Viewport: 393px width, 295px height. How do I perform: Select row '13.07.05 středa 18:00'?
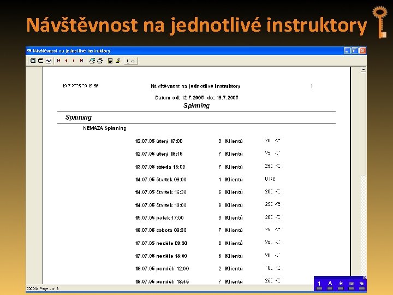pos(207,167)
